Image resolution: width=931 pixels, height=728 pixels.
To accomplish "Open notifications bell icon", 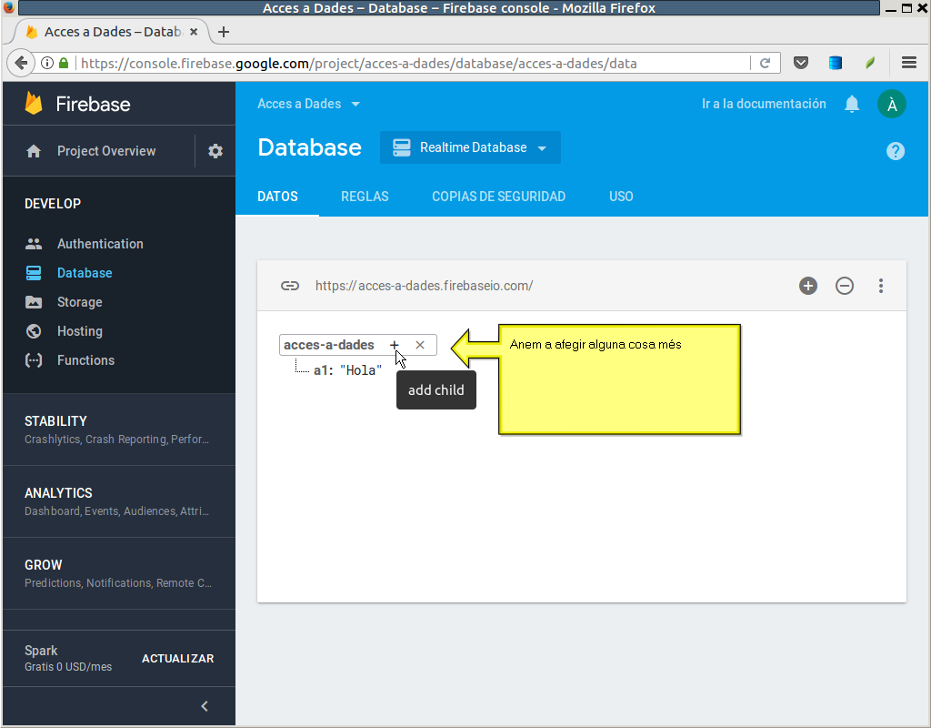I will (852, 104).
